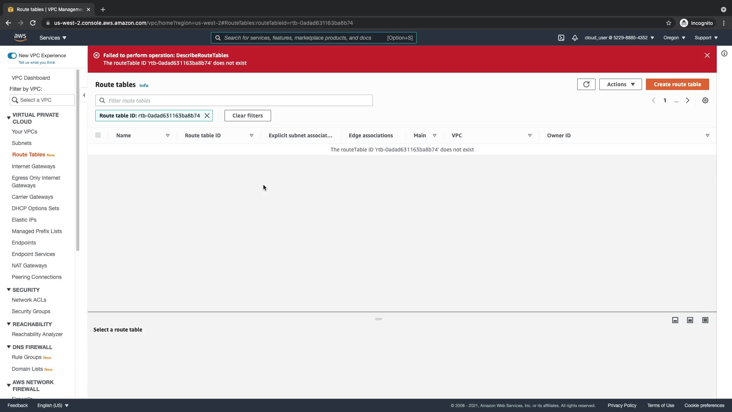Open Subnets in the sidebar
The height and width of the screenshot is (412, 732).
coord(22,143)
